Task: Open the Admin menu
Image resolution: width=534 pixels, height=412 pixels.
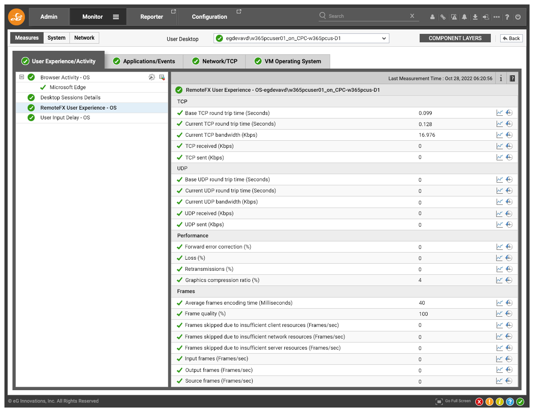Action: (x=49, y=17)
